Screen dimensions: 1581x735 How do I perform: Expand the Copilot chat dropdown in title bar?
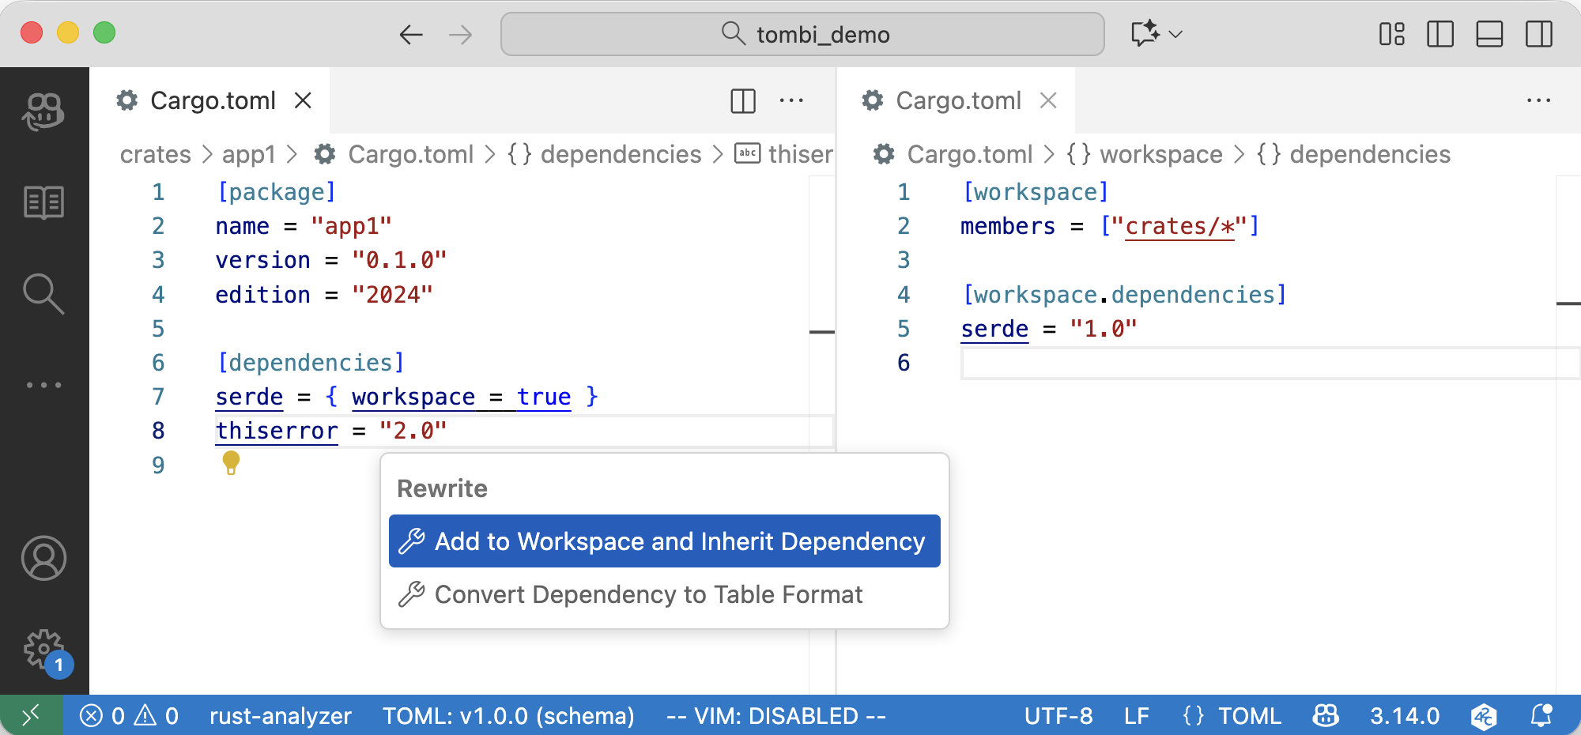click(x=1175, y=34)
